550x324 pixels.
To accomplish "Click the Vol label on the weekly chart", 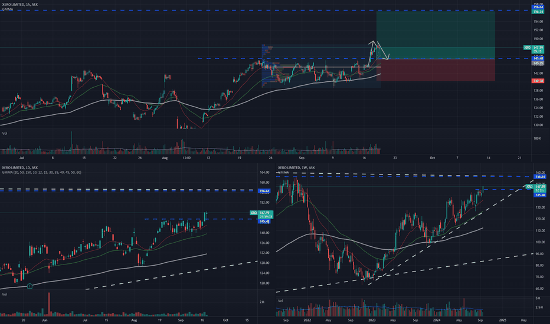I will coord(281,301).
